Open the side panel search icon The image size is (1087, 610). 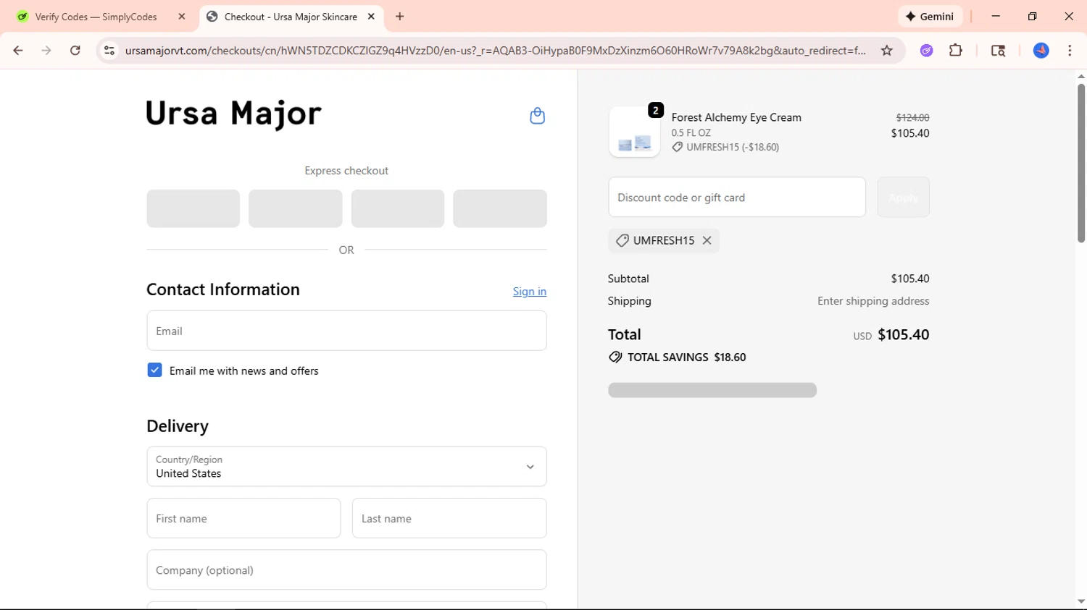[998, 51]
